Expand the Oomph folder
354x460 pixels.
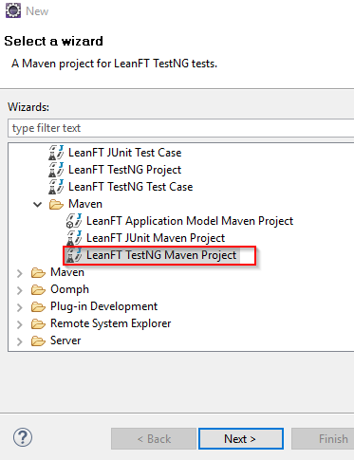pos(20,289)
